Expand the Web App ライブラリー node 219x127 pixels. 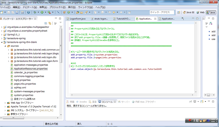pos(5,103)
